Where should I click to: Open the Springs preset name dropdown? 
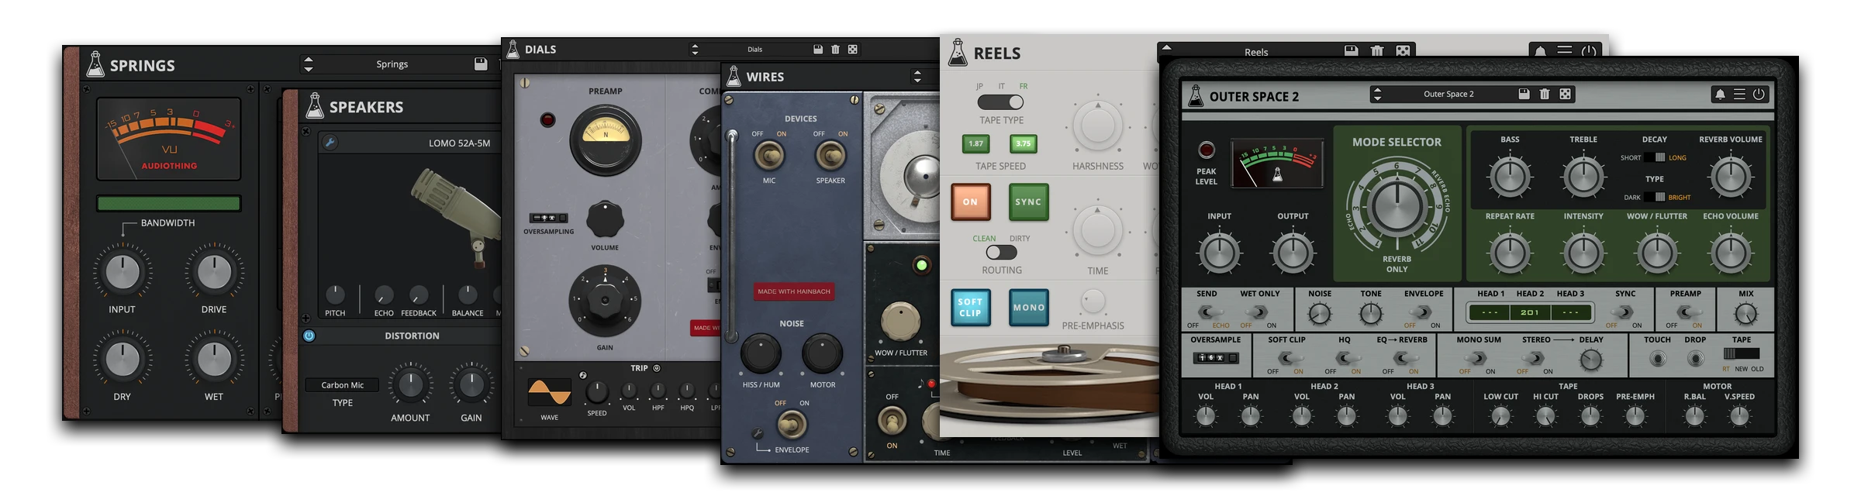pyautogui.click(x=392, y=64)
